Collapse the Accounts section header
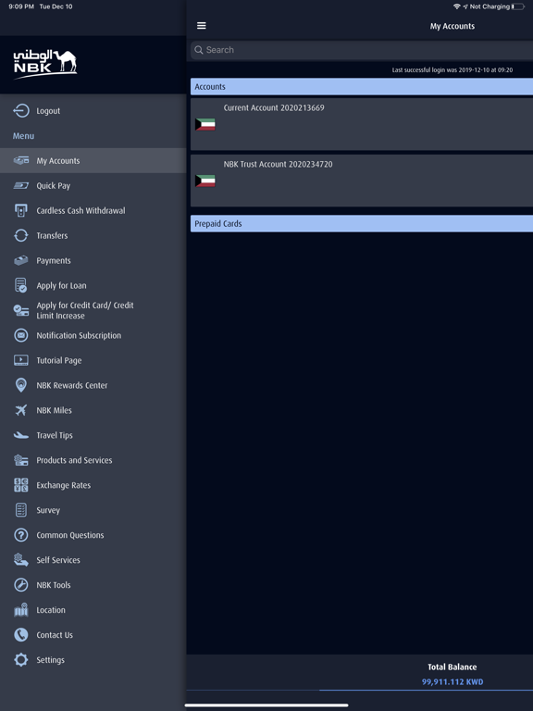533x711 pixels. [x=362, y=87]
